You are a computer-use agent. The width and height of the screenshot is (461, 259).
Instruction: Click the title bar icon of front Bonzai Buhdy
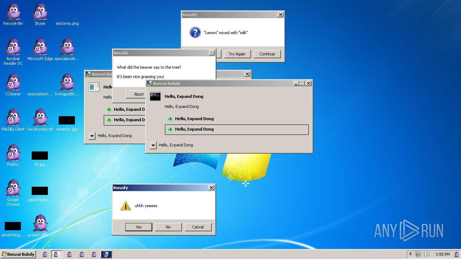tap(149, 83)
